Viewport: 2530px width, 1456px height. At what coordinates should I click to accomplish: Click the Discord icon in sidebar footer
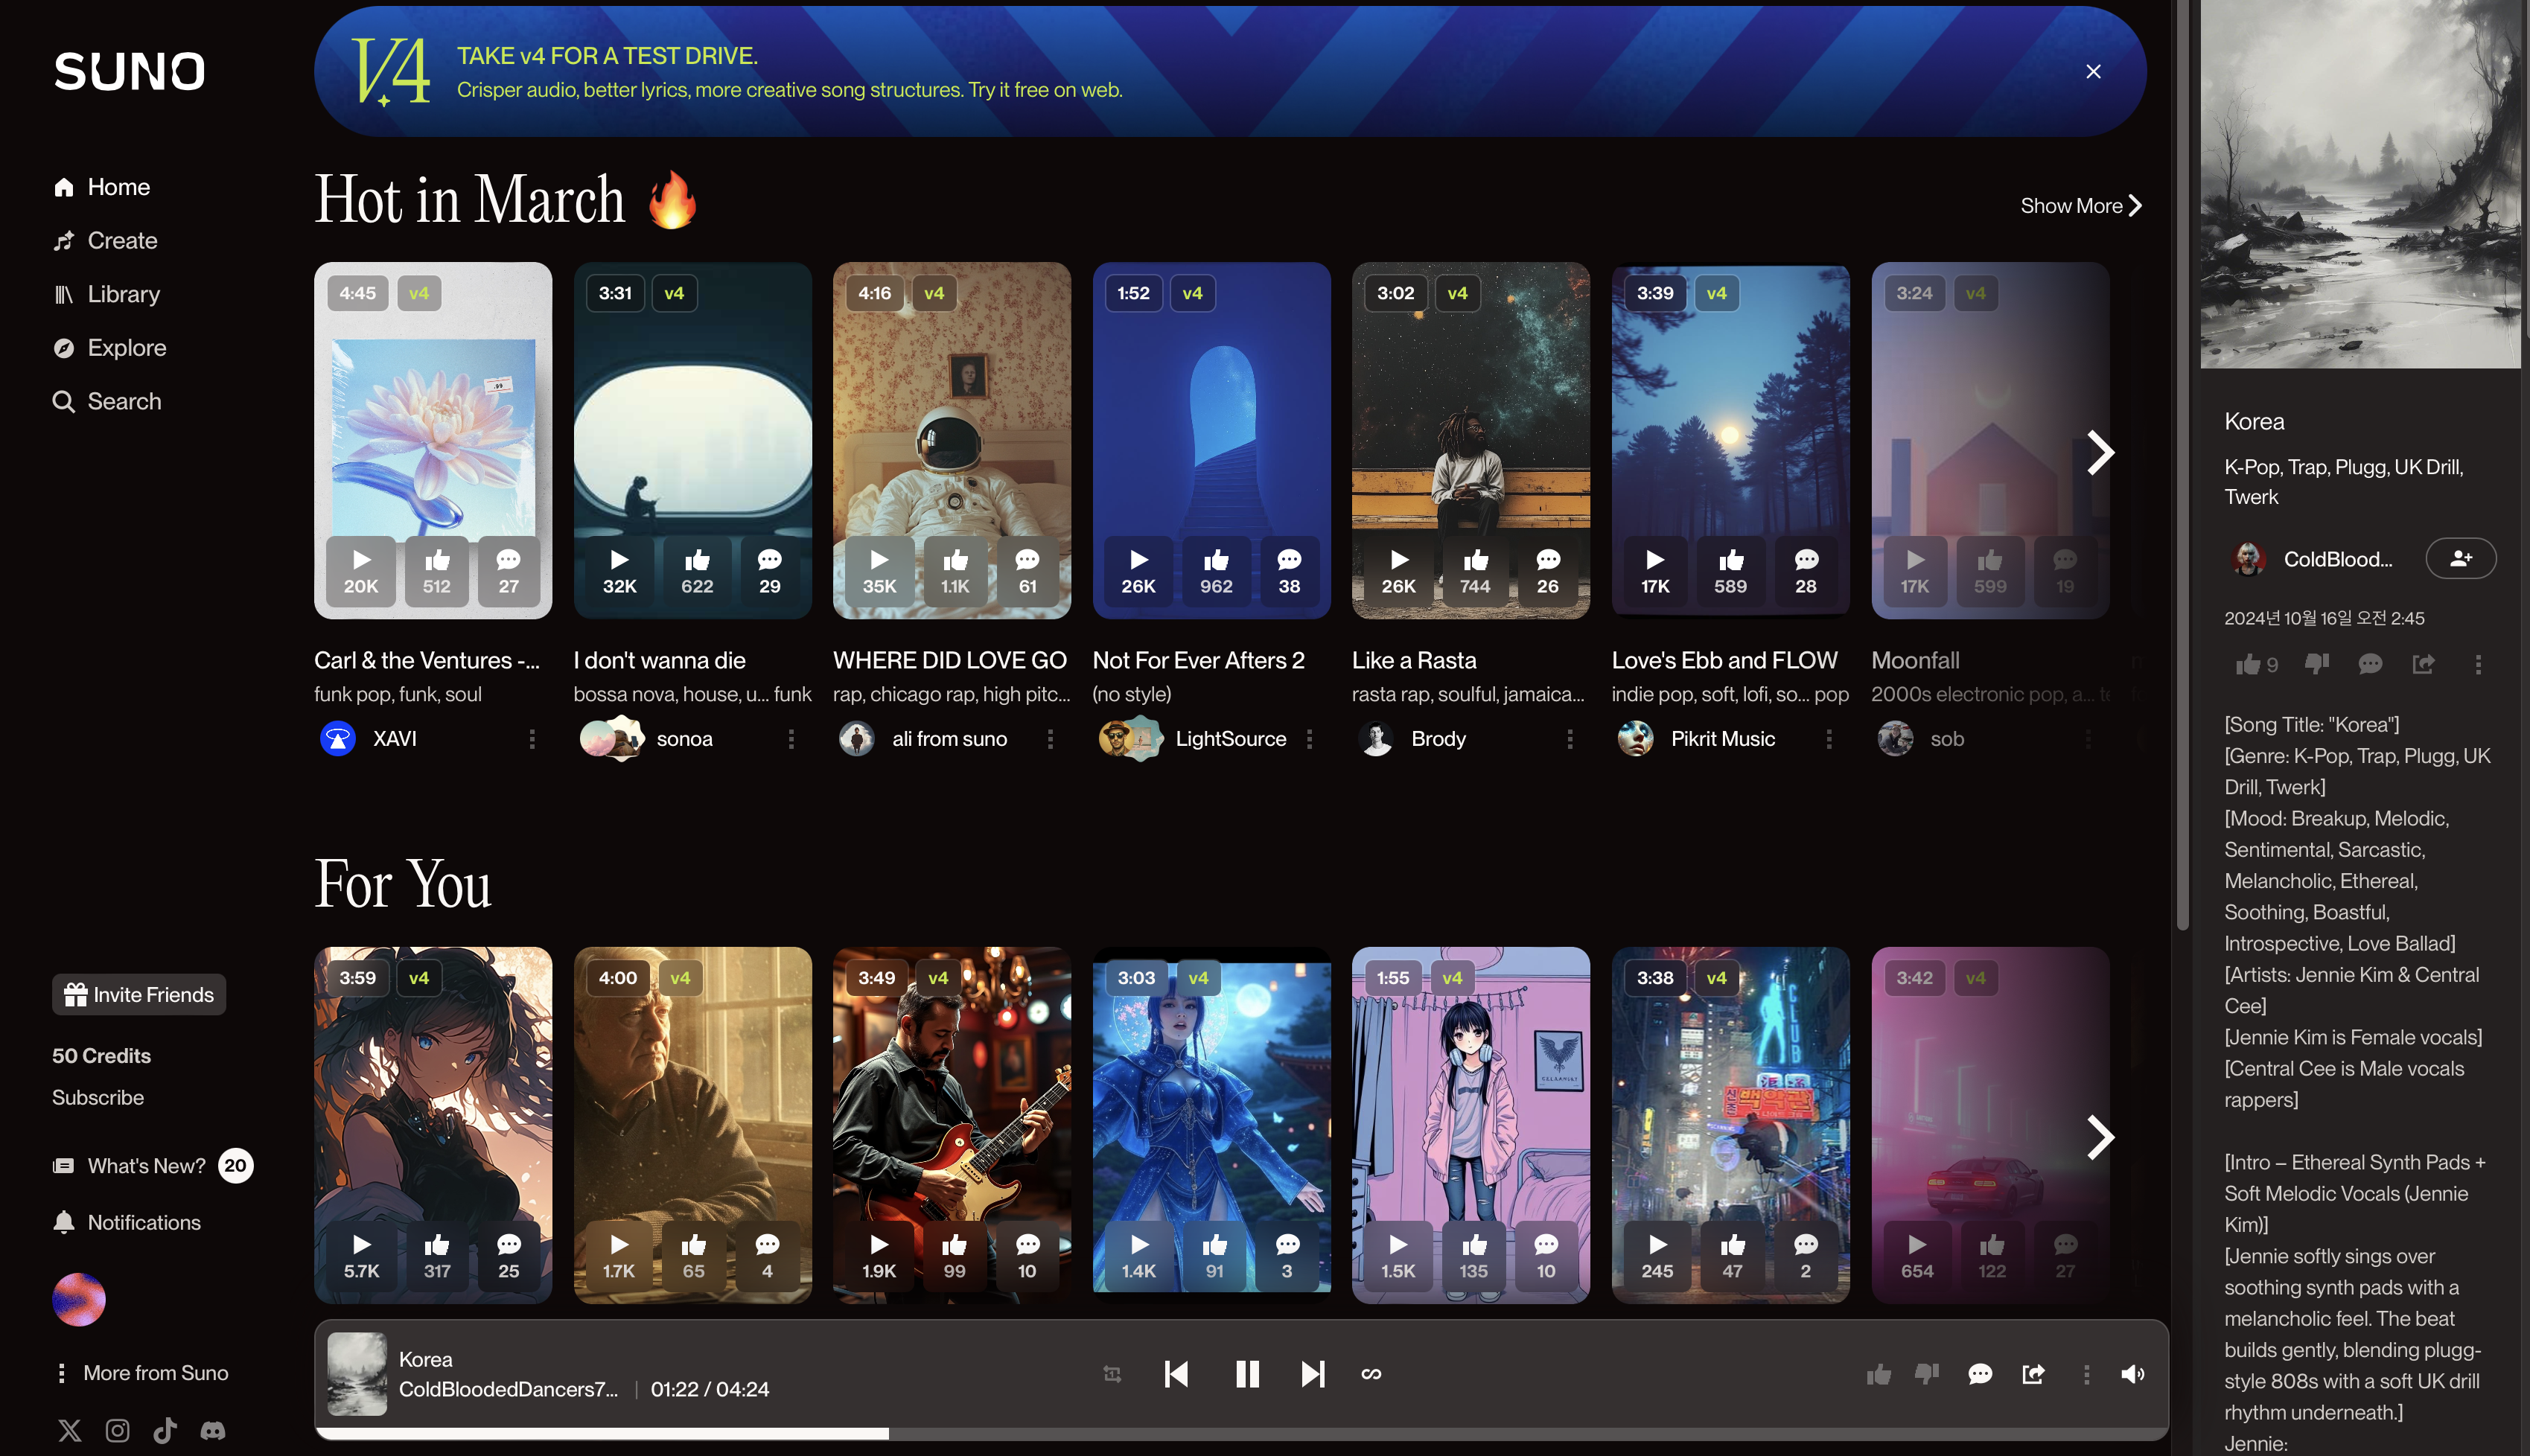pyautogui.click(x=213, y=1430)
